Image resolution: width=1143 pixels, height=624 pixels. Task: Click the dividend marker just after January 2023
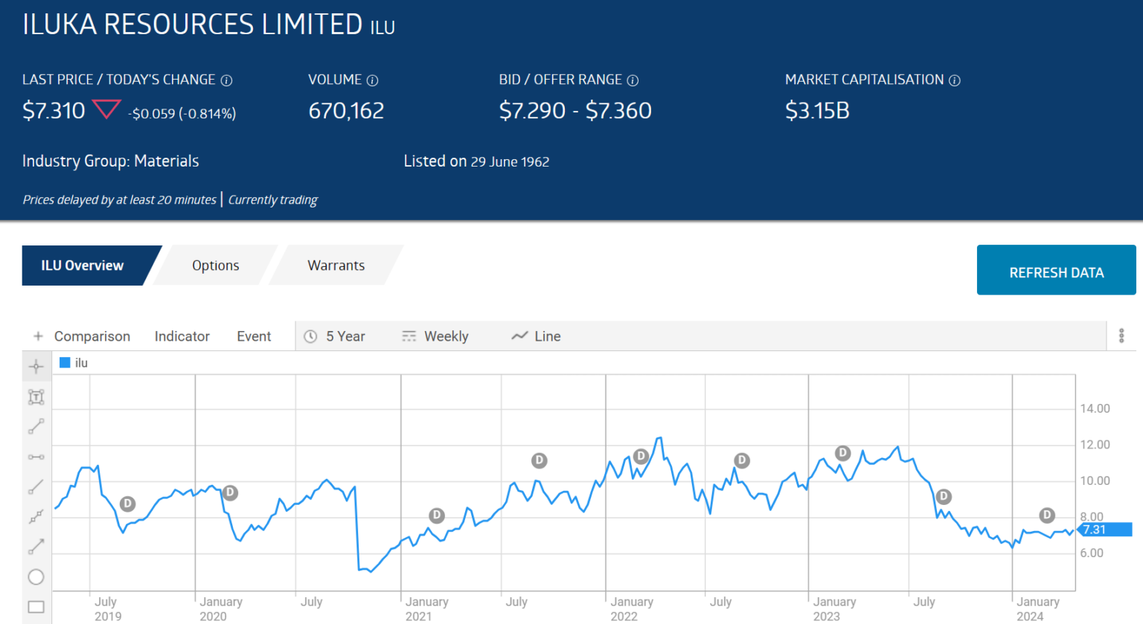842,453
